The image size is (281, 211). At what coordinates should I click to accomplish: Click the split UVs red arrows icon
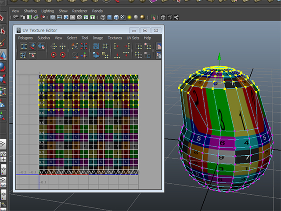[84, 47]
